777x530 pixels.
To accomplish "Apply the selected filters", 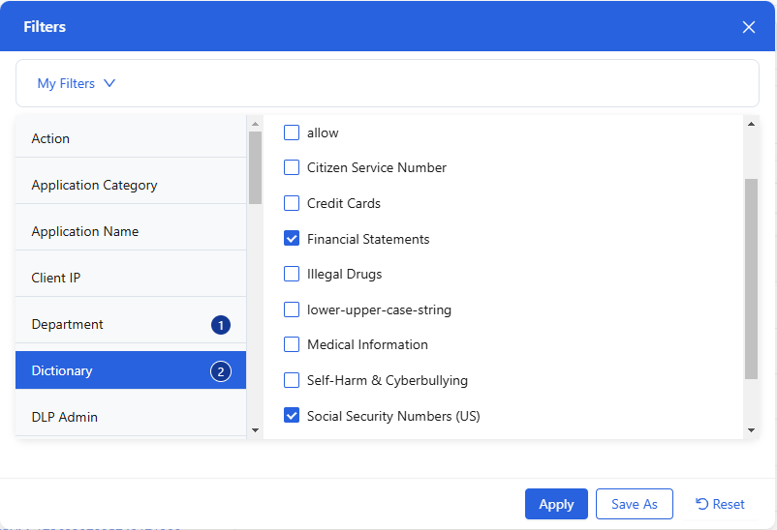I will (556, 504).
